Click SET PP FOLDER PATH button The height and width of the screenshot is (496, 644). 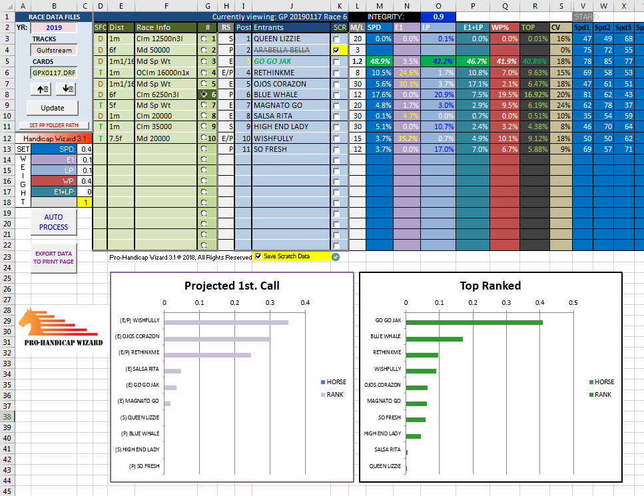pos(53,125)
